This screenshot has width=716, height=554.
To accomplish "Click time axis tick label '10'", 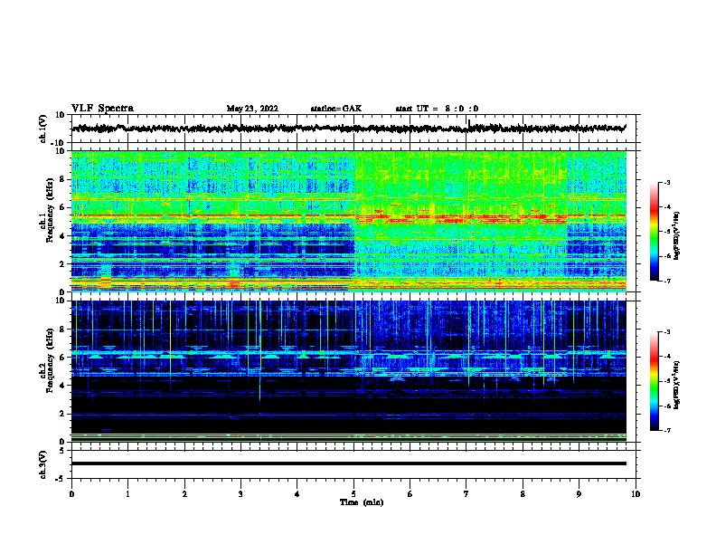I will (636, 494).
